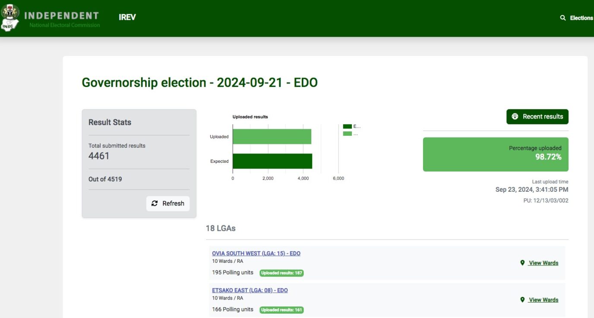Screen dimensions: 594x318
Task: Open the Elections menu in header
Action: tap(581, 18)
